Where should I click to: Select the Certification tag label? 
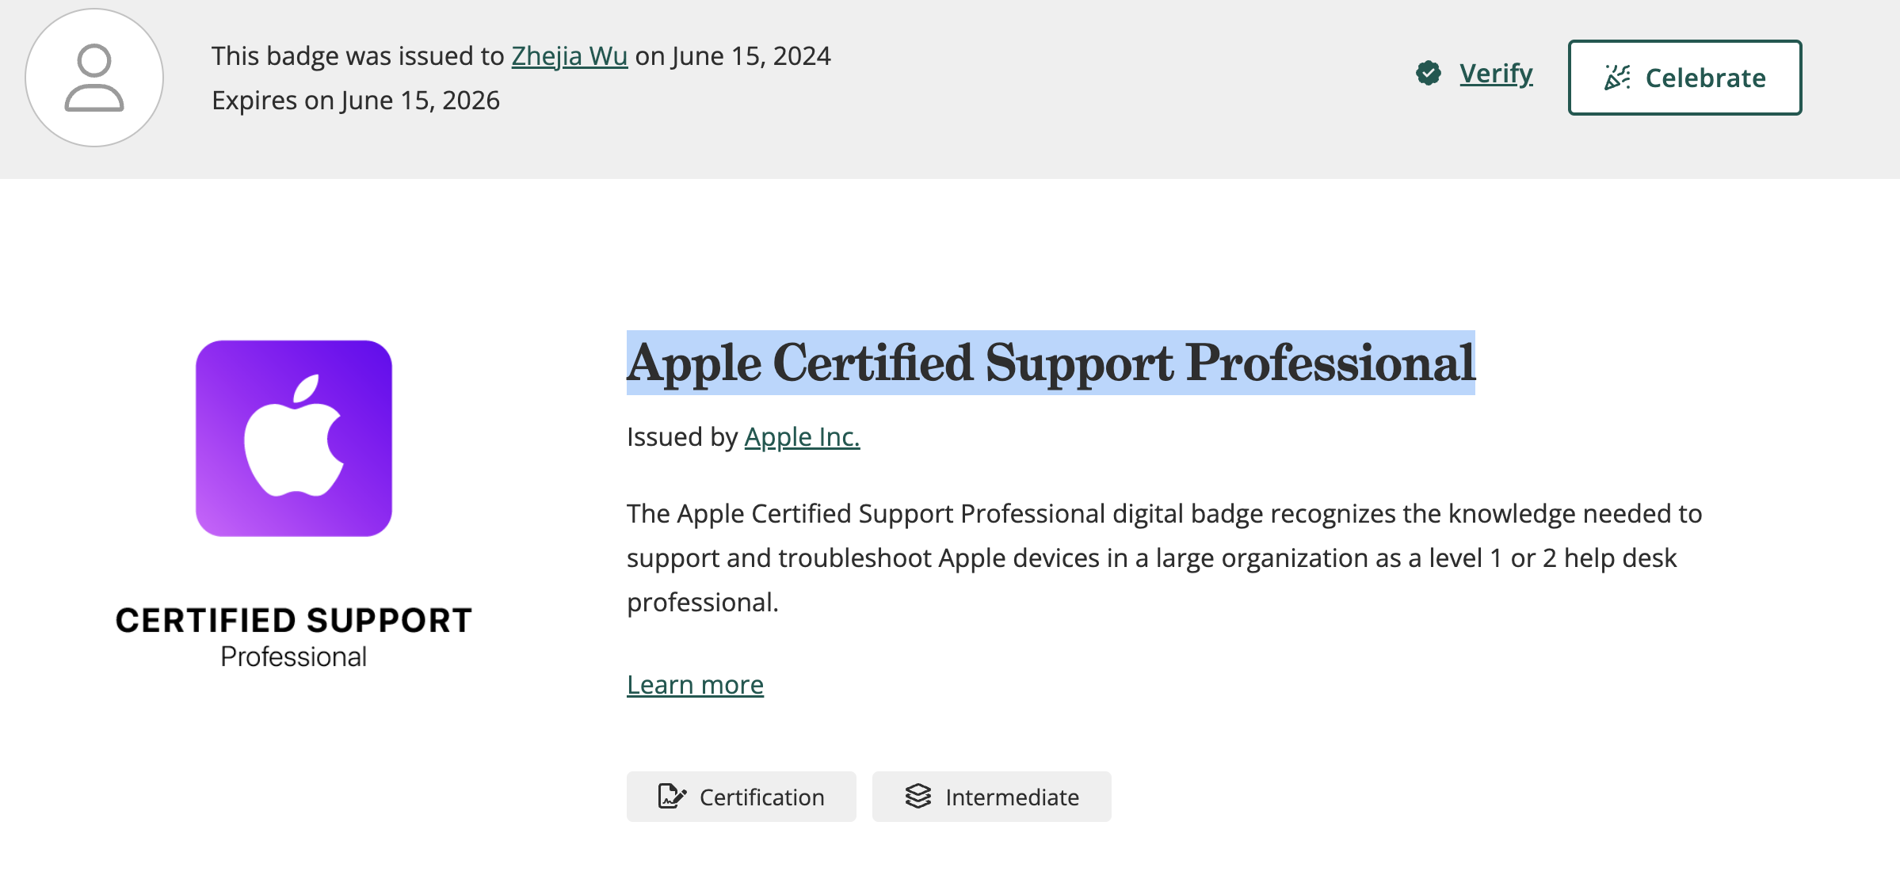(x=761, y=797)
